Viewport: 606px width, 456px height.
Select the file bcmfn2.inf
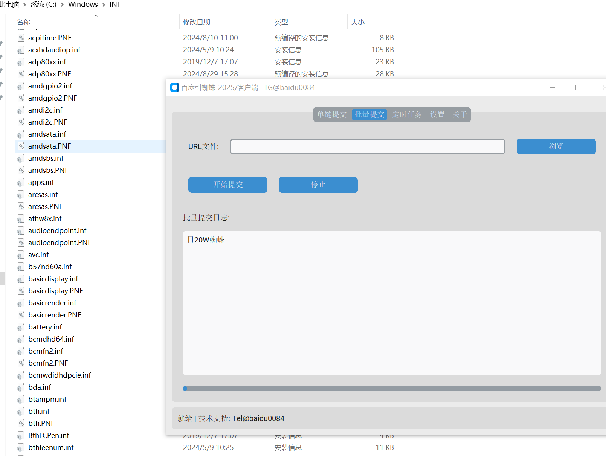click(46, 351)
